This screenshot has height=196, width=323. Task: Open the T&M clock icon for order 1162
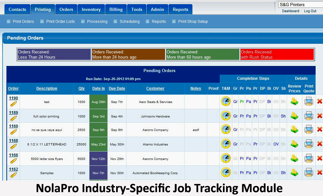click(x=226, y=173)
